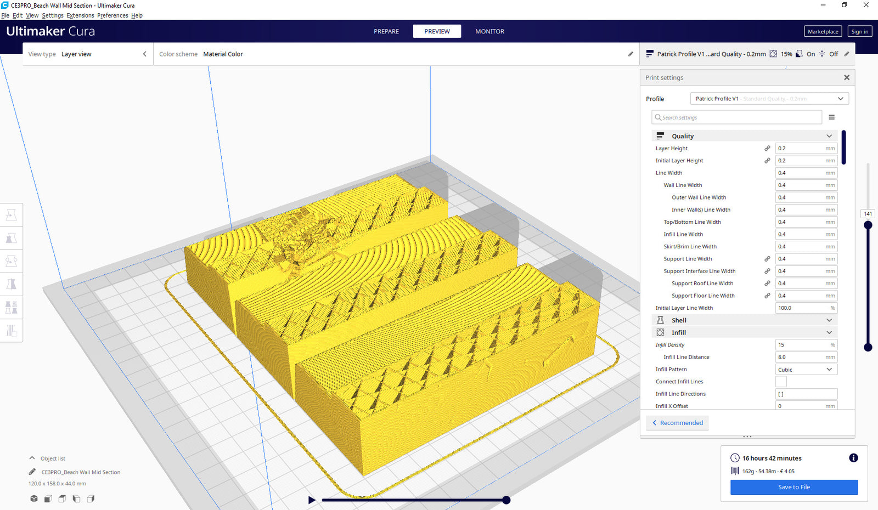This screenshot has height=510, width=878.
Task: Edit color scheme with pencil icon
Action: (x=631, y=54)
